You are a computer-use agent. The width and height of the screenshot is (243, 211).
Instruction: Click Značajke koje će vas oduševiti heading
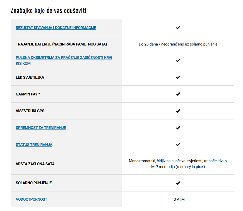pyautogui.click(x=49, y=11)
